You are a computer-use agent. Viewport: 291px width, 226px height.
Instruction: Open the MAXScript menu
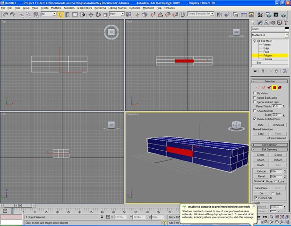(x=148, y=8)
